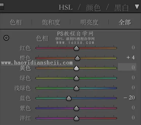
Task: Click the 绿色 value field showing 0
Action: point(133,77)
